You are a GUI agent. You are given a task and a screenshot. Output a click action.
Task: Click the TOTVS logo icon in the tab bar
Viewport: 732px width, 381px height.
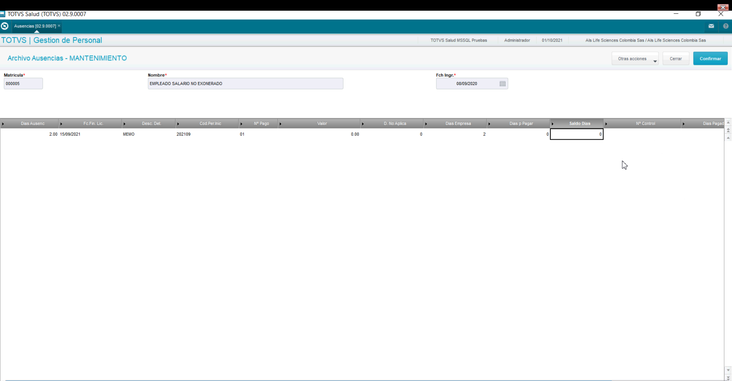click(x=5, y=26)
